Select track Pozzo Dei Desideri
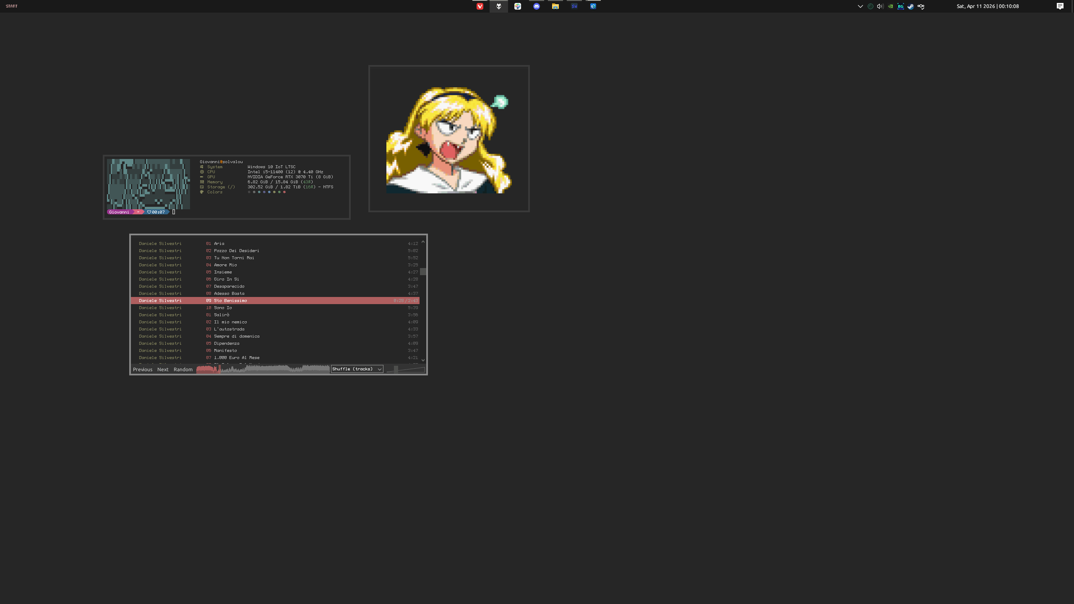 236,251
